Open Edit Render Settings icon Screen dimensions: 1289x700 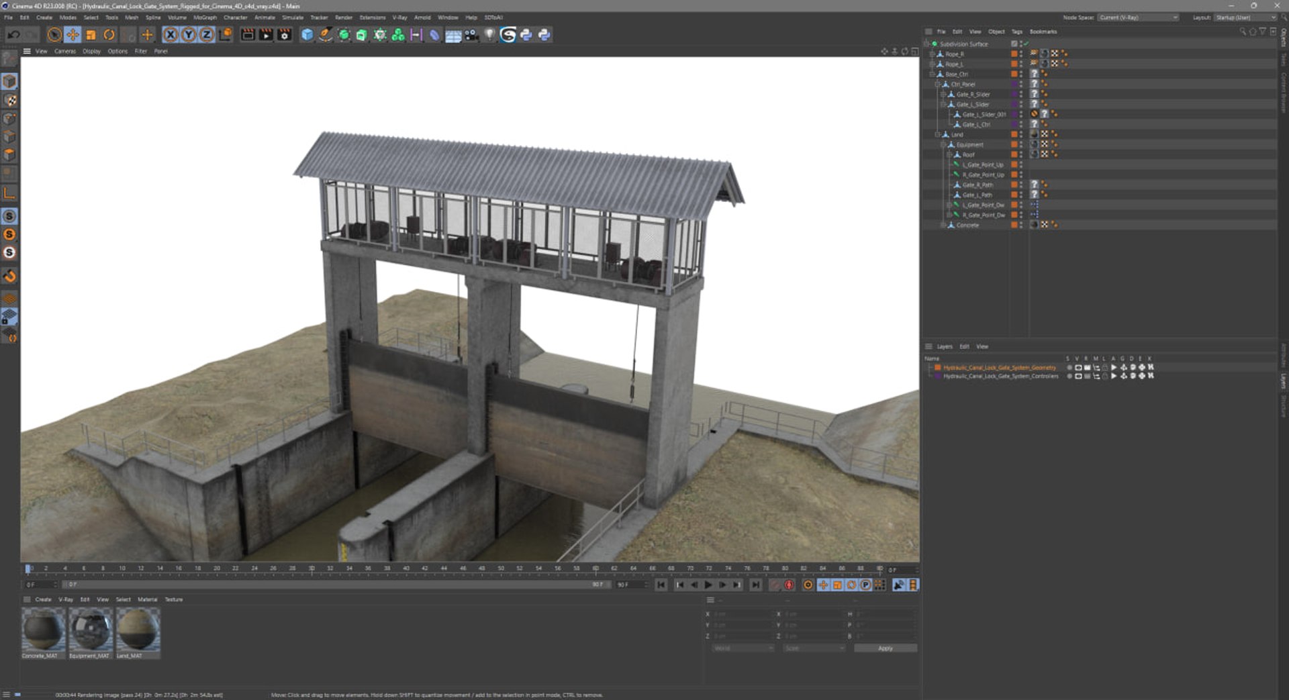pos(285,35)
